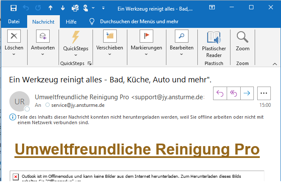Collapse the ribbon with the chevron

[274, 63]
